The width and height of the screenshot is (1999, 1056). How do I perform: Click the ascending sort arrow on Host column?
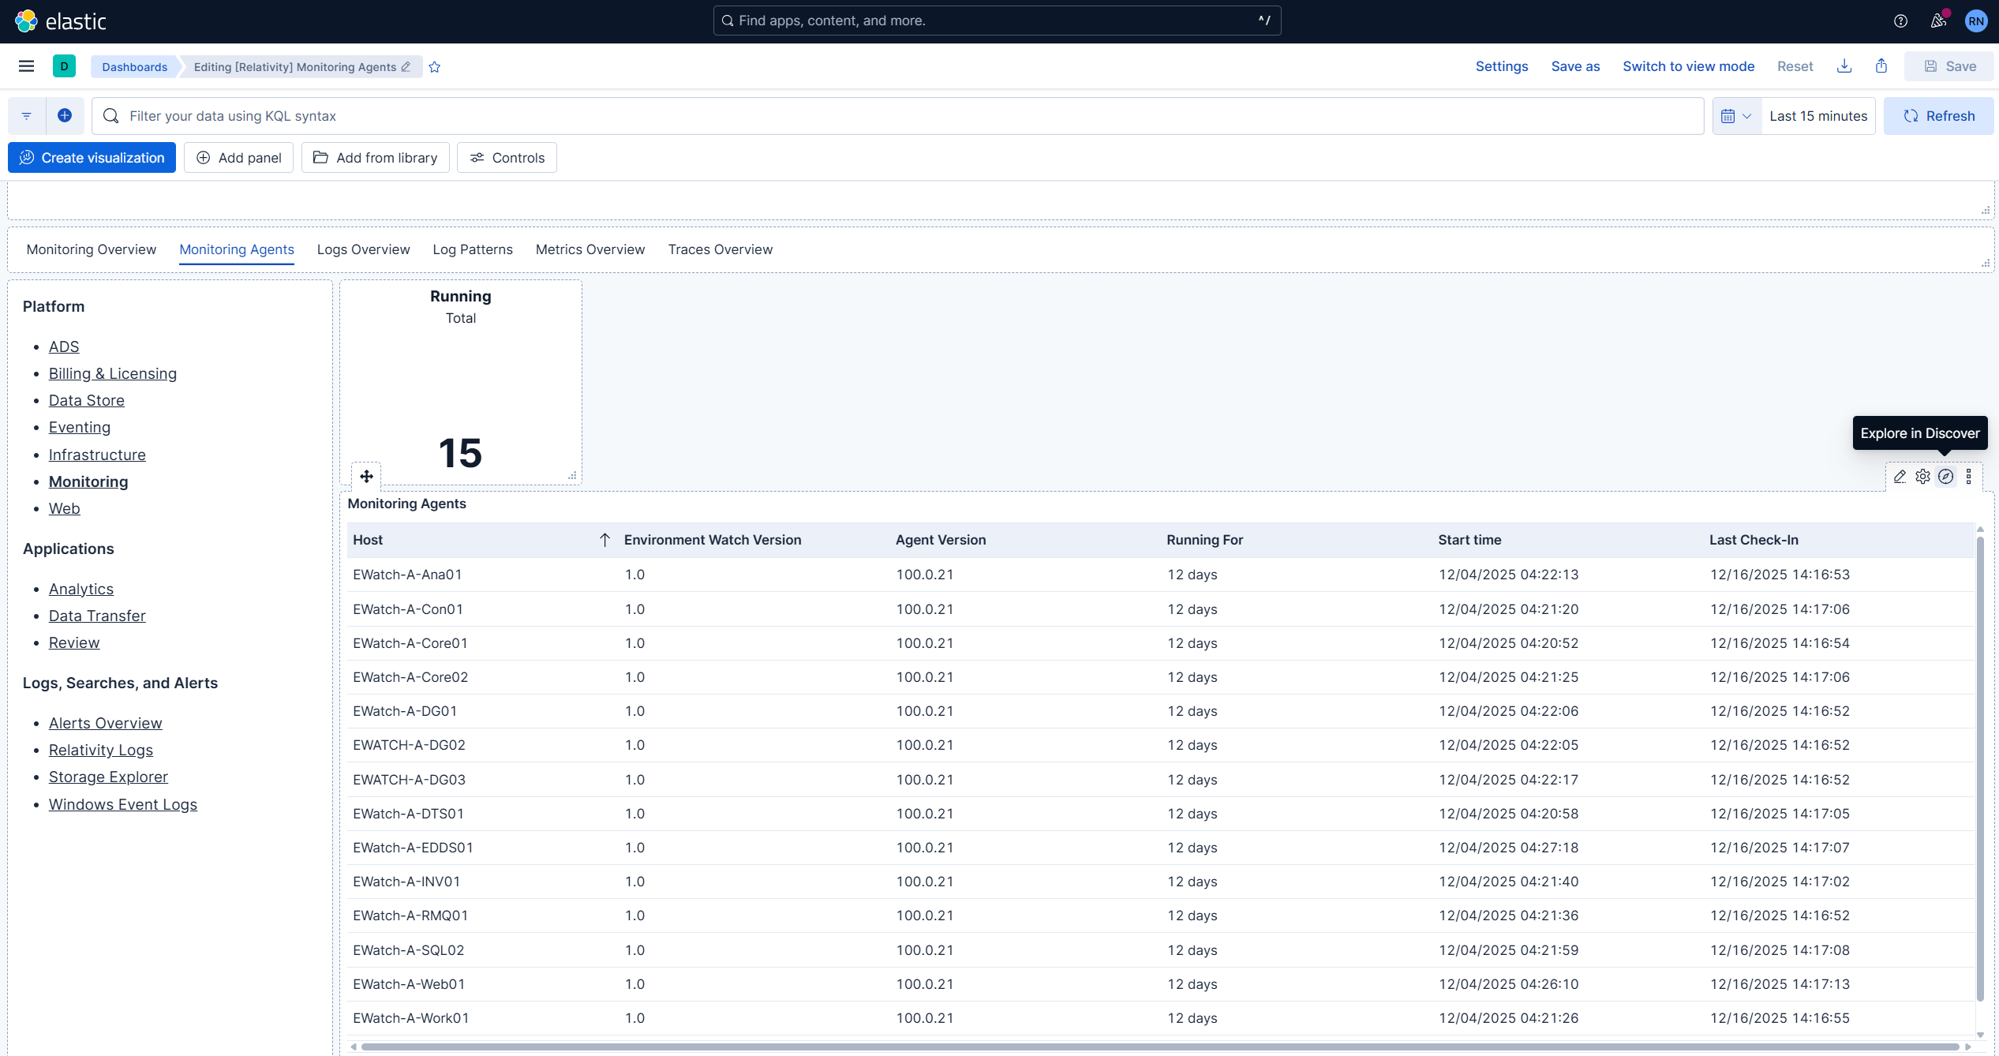605,540
